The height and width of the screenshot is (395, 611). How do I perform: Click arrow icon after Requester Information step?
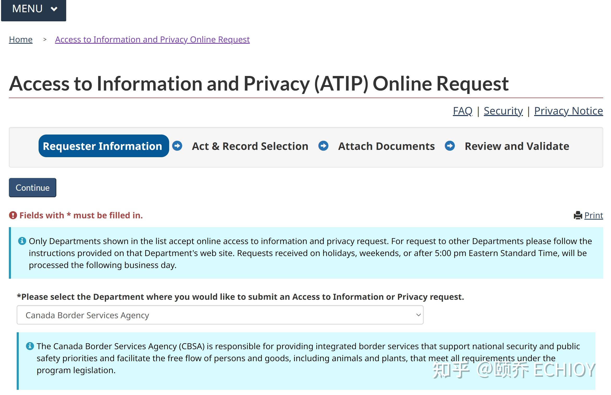point(177,146)
